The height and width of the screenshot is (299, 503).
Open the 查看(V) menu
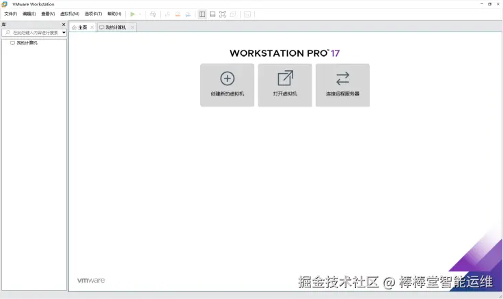point(48,14)
